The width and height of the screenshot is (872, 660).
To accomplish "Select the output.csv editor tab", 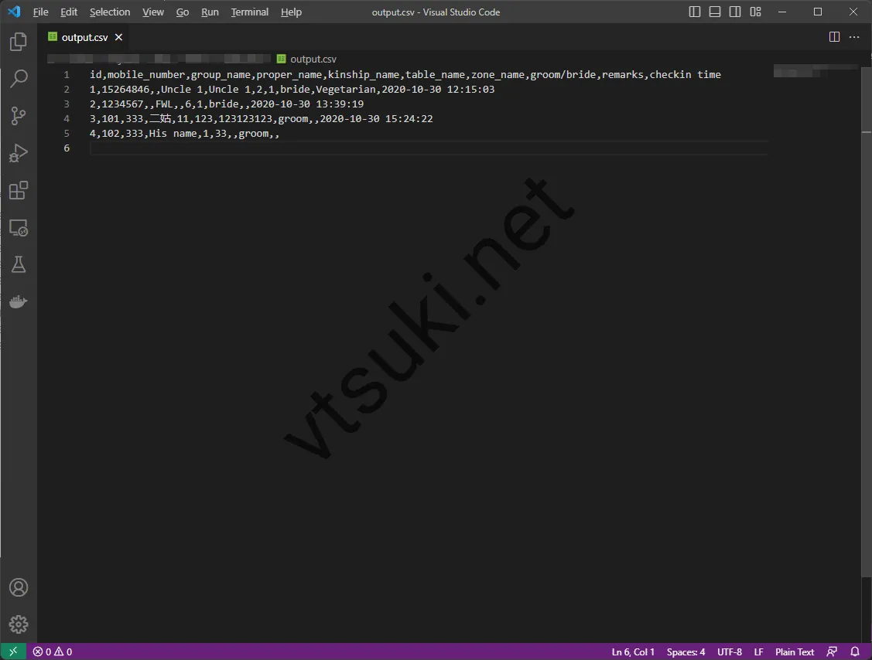I will 84,37.
